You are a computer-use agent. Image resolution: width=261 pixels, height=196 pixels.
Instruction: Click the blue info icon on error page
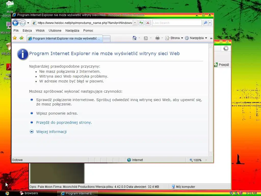click(23, 54)
